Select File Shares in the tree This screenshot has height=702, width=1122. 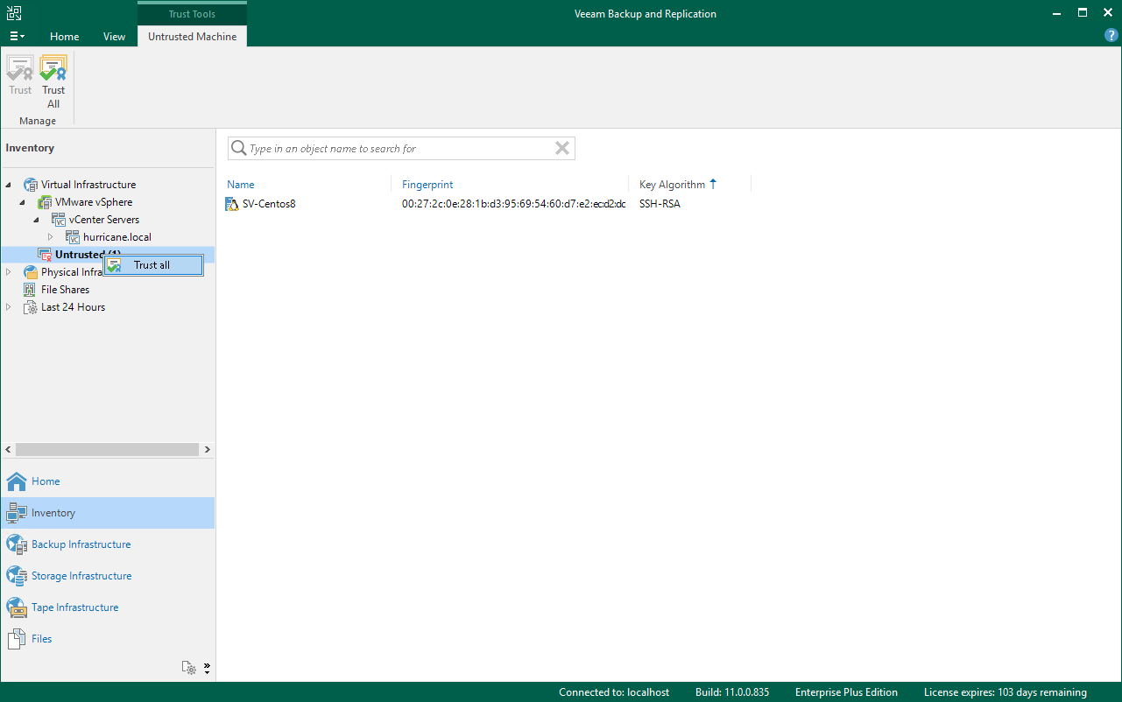pos(65,290)
